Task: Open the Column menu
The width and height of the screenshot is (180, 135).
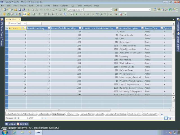Action: 64,6
